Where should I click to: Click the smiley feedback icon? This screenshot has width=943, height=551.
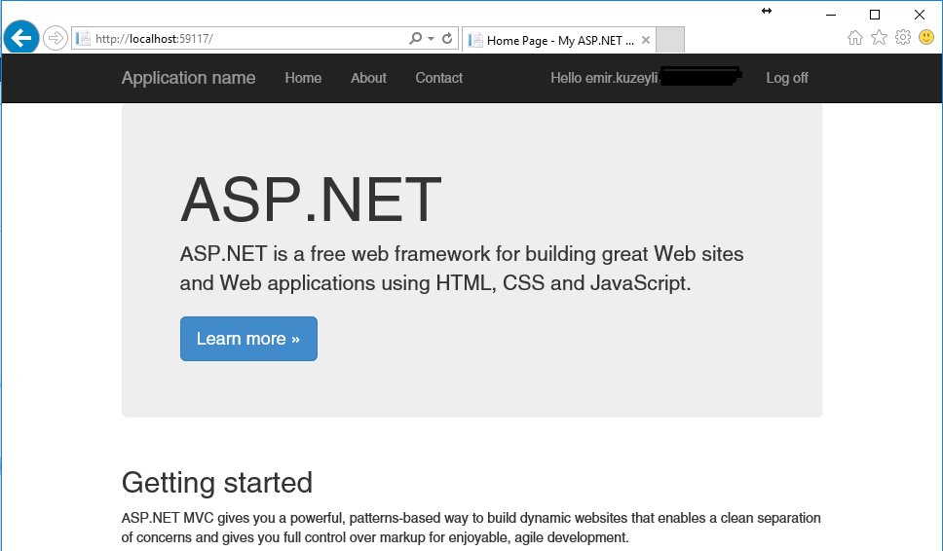tap(926, 38)
